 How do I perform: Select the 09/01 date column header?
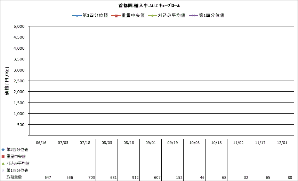click(151, 142)
